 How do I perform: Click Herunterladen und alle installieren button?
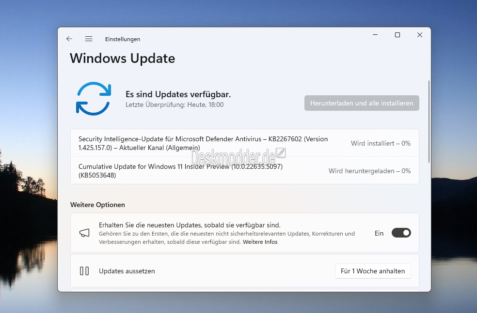click(362, 103)
